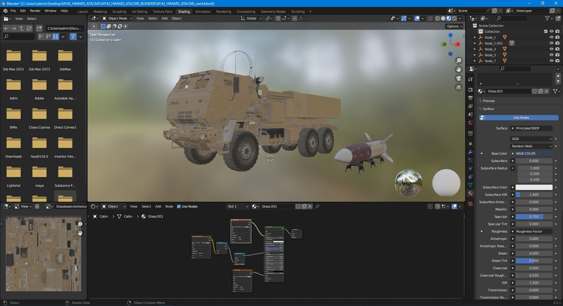The height and width of the screenshot is (306, 563).
Task: Open the viewport Options dropdown
Action: (x=455, y=26)
